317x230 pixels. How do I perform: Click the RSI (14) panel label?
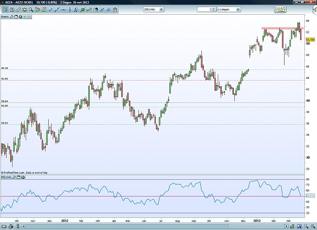6,177
